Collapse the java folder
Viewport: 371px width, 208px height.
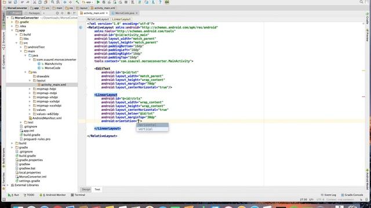(26, 55)
